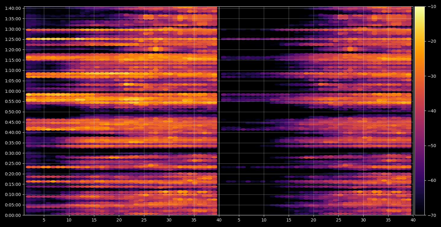Click the 1:35:00 time axis label
Screen dimensions: 441x227
pos(13,19)
